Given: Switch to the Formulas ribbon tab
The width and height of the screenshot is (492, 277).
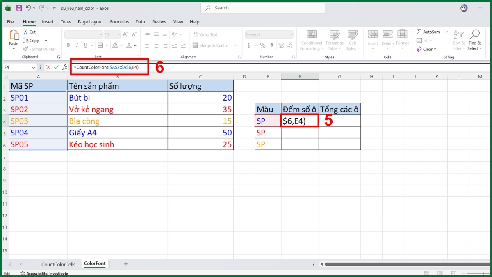Looking at the screenshot, I should pyautogui.click(x=119, y=22).
